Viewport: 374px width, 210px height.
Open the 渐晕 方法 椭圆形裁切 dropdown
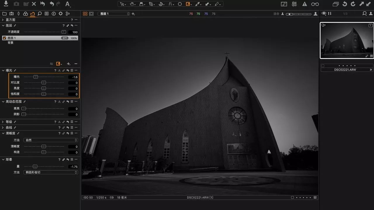click(51, 172)
